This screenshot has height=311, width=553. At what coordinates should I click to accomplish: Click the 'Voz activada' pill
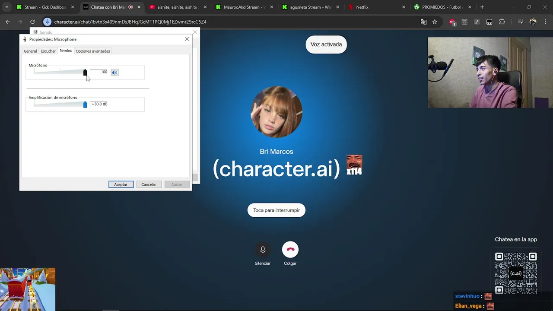tap(326, 44)
